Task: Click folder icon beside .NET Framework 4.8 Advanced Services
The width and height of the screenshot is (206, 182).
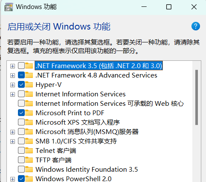Action: coord(29,75)
